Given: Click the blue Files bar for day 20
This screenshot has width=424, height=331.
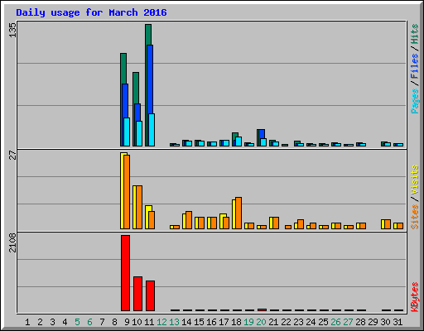Looking at the screenshot, I should tap(262, 134).
